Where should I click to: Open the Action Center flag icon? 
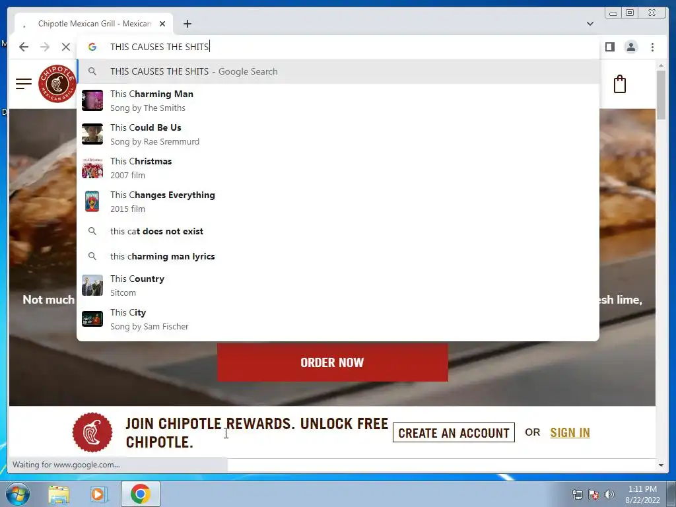[593, 494]
